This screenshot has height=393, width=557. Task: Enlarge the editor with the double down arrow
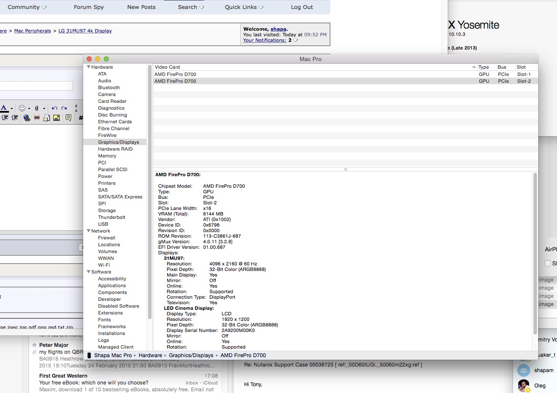point(76,111)
